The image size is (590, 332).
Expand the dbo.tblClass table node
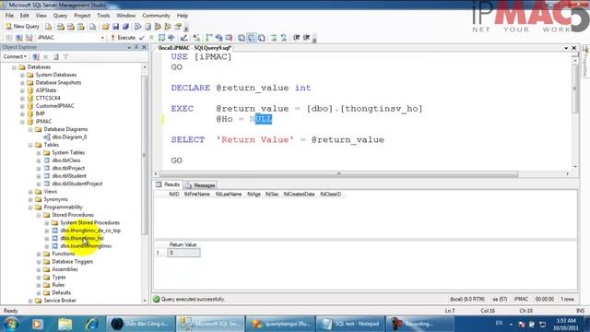[x=39, y=160]
